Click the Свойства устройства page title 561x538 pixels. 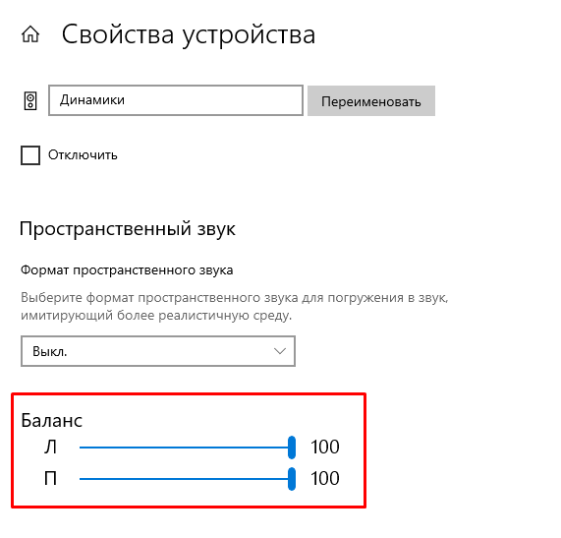pyautogui.click(x=189, y=34)
